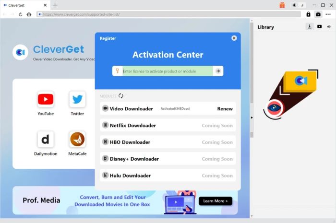Image resolution: width=336 pixels, height=223 pixels.
Task: Toggle the light/dark theme switch
Action: (x=298, y=5)
